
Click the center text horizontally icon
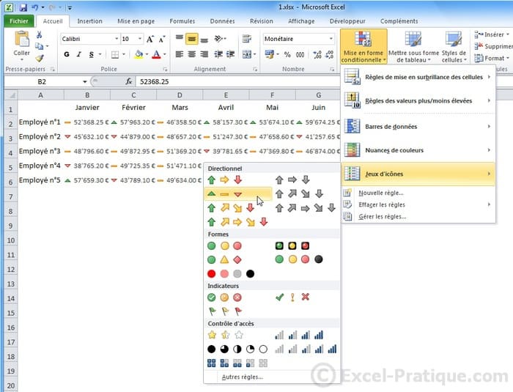192,54
